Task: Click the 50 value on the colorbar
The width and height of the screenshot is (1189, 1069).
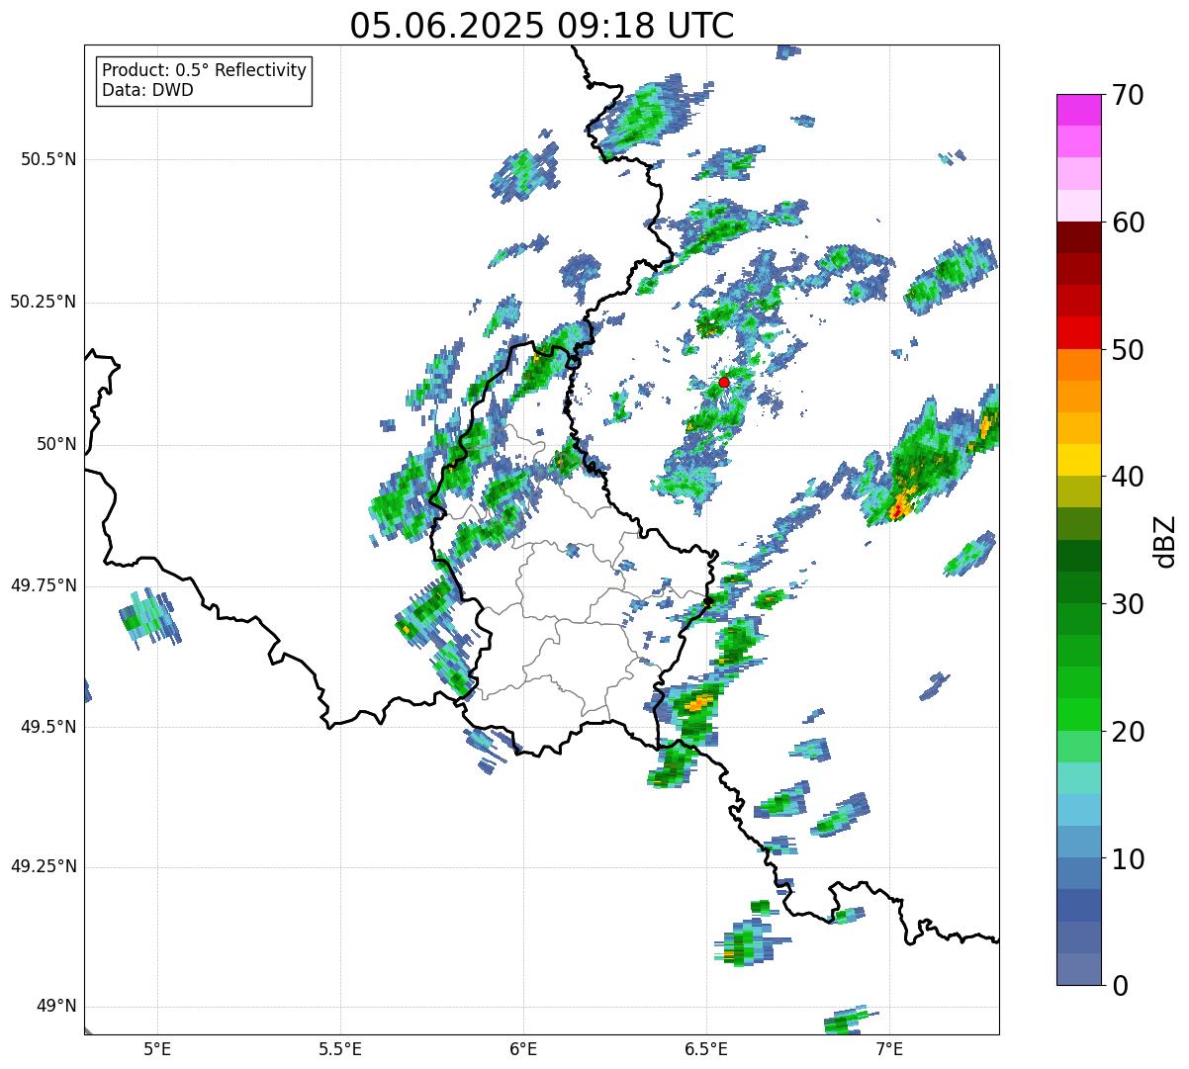Action: pos(1127,350)
